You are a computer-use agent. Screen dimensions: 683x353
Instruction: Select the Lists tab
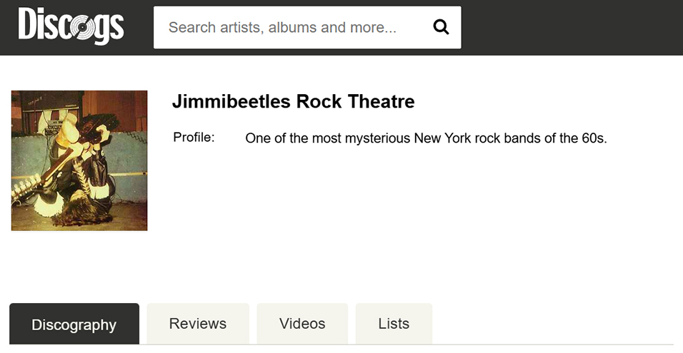(x=394, y=324)
